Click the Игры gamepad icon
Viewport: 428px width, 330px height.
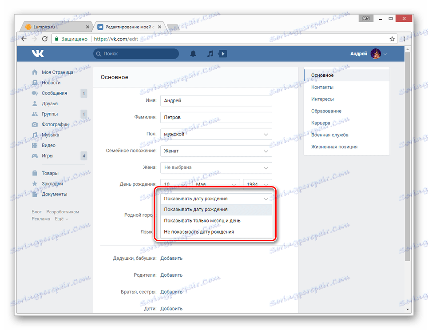click(35, 156)
